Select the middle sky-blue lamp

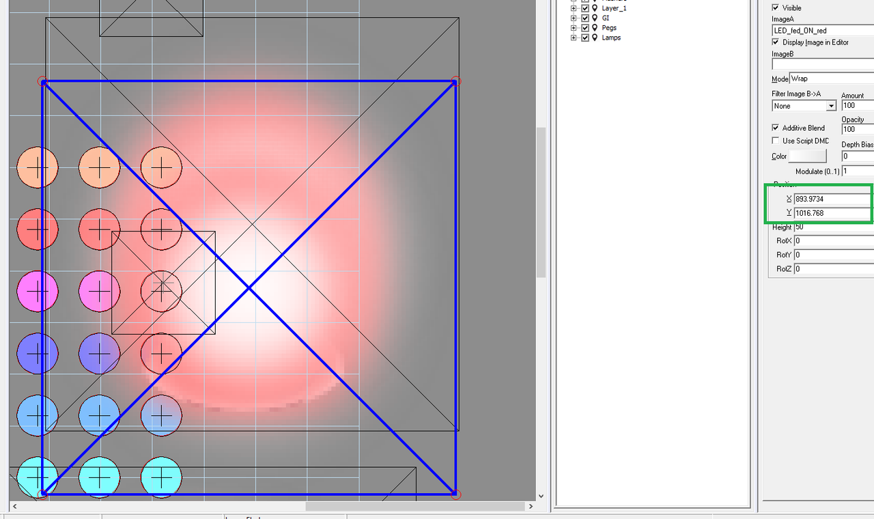click(100, 415)
